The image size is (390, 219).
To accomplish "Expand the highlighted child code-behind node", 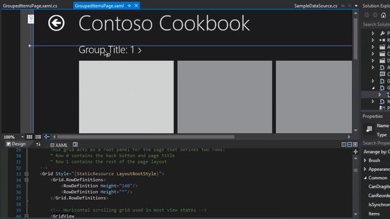I will point(380,94).
